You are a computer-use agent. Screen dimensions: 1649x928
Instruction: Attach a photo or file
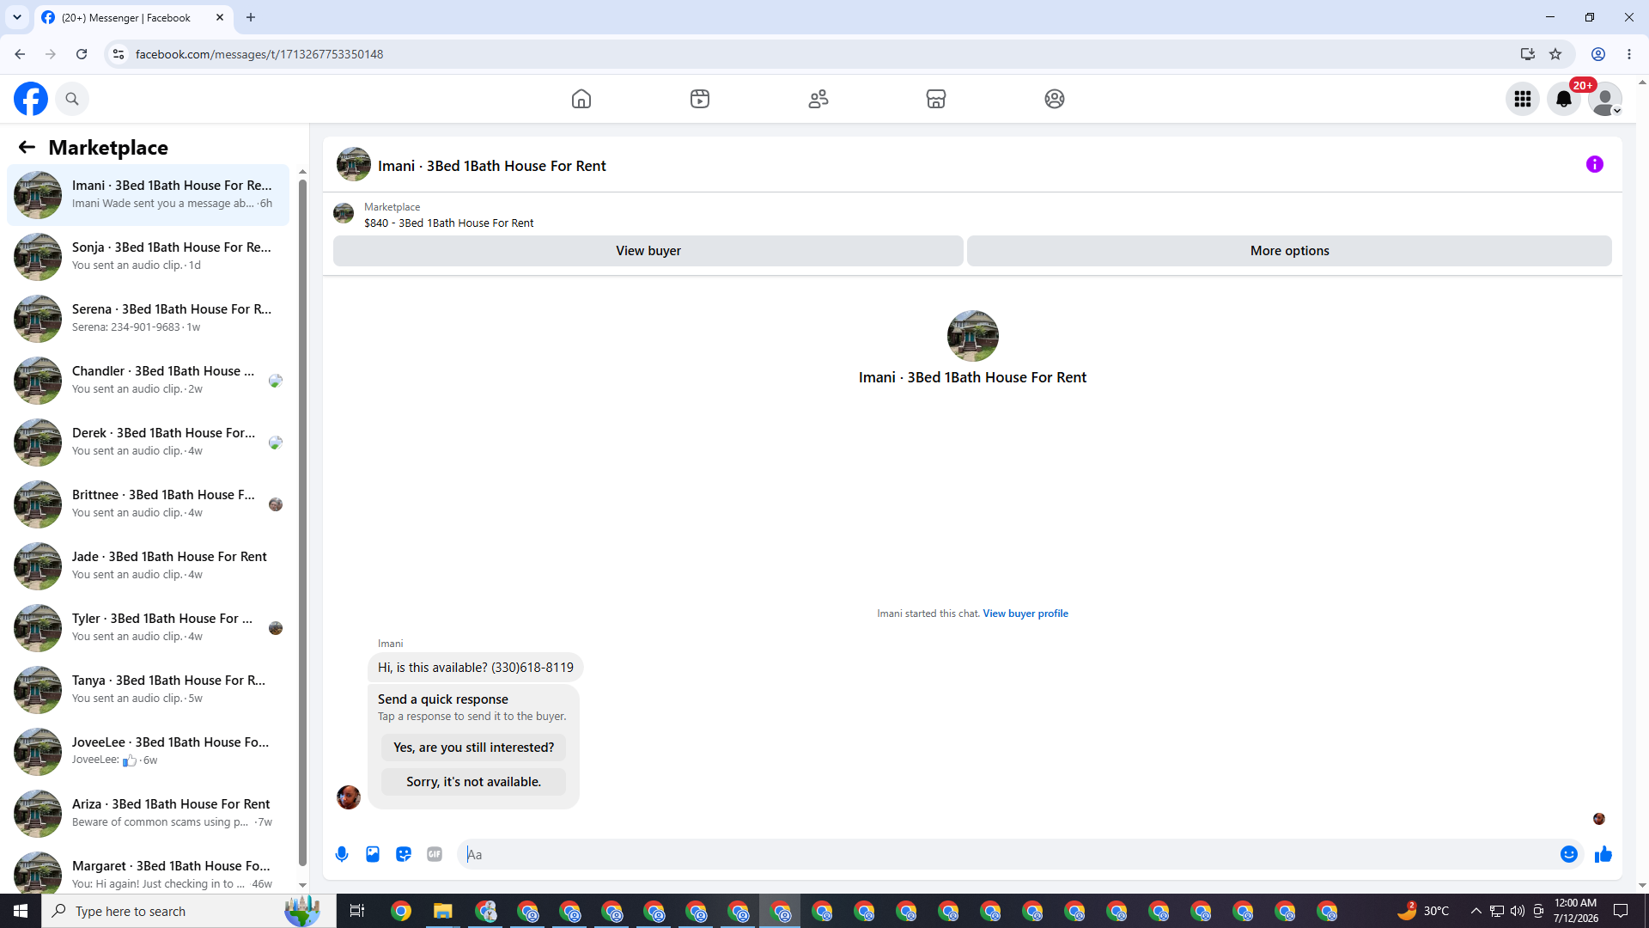pyautogui.click(x=373, y=854)
